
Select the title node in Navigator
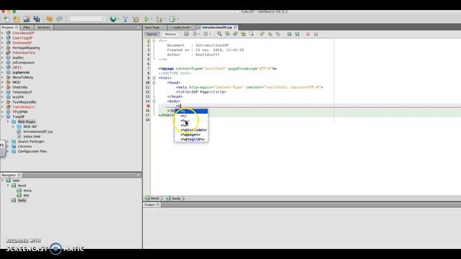(27, 195)
